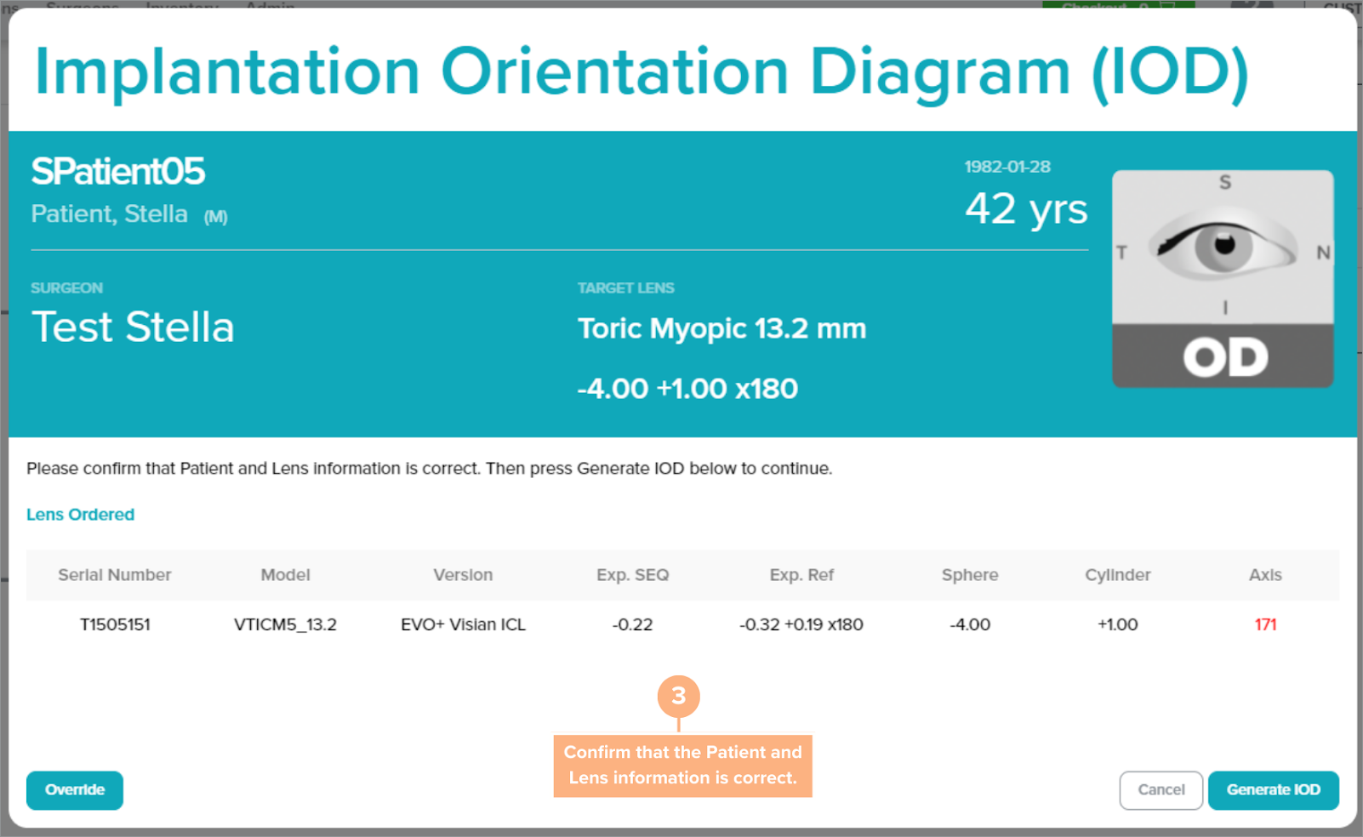The width and height of the screenshot is (1363, 837).
Task: Select the Lens Ordered heading
Action: click(x=80, y=515)
